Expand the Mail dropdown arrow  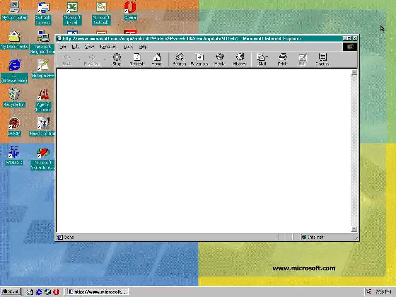click(267, 57)
